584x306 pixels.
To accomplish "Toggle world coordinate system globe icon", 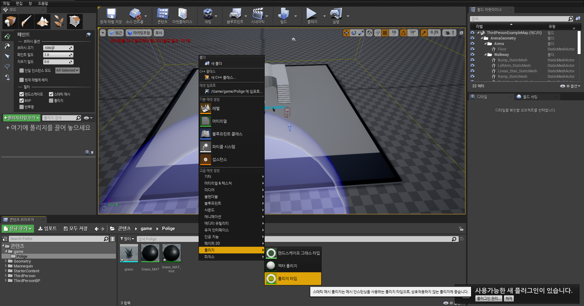I will (x=369, y=33).
